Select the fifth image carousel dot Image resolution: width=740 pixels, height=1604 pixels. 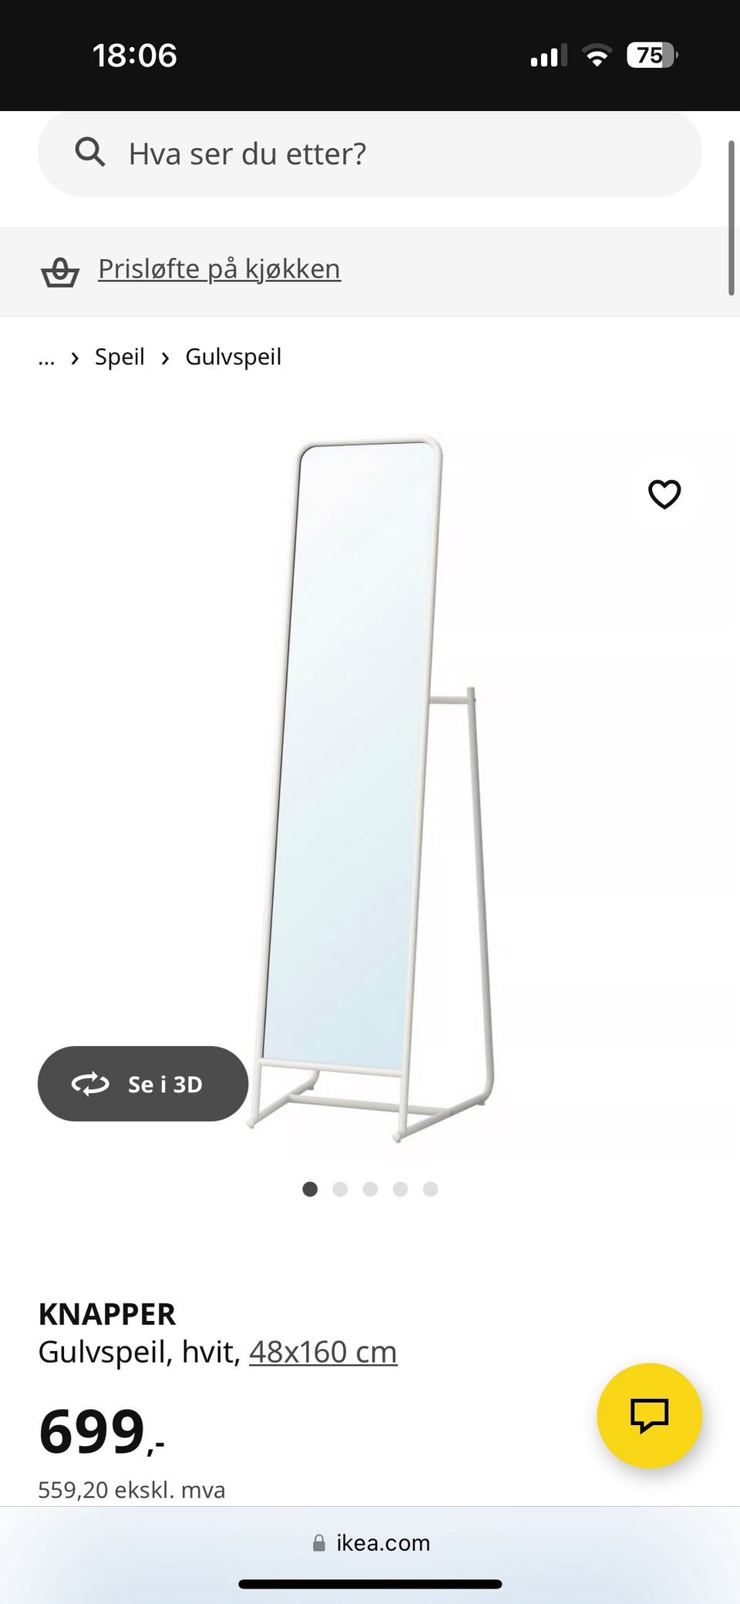pos(430,1189)
